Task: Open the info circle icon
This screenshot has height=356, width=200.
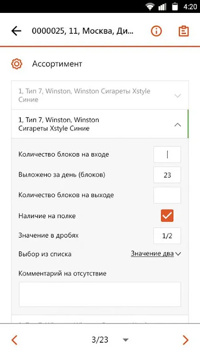Action: 156,31
